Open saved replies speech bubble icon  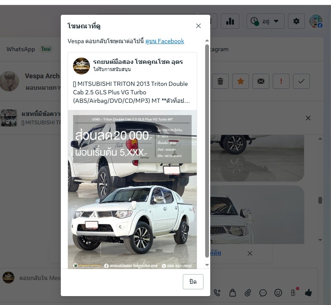click(x=263, y=293)
